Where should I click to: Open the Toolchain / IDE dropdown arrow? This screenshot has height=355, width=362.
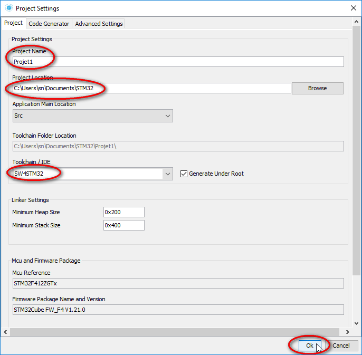tap(168, 174)
